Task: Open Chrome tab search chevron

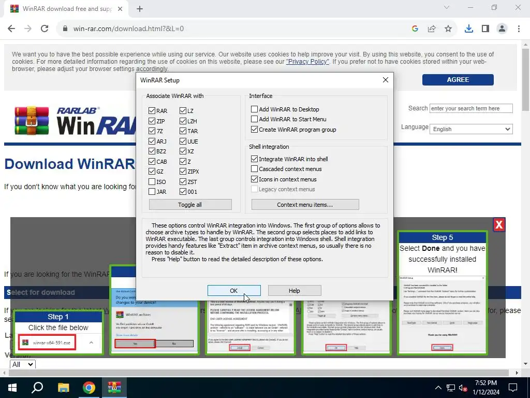Action: [x=447, y=7]
